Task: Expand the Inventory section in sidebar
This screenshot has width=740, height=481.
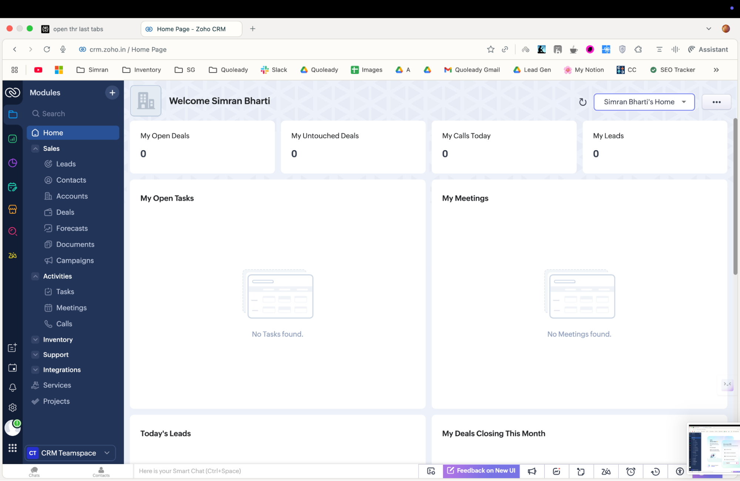Action: [x=36, y=339]
